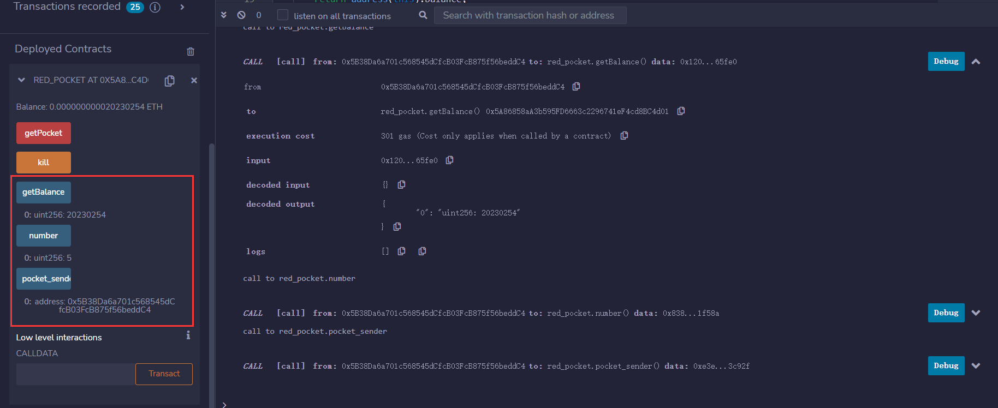Copy the to address value
The height and width of the screenshot is (408, 998).
[681, 111]
